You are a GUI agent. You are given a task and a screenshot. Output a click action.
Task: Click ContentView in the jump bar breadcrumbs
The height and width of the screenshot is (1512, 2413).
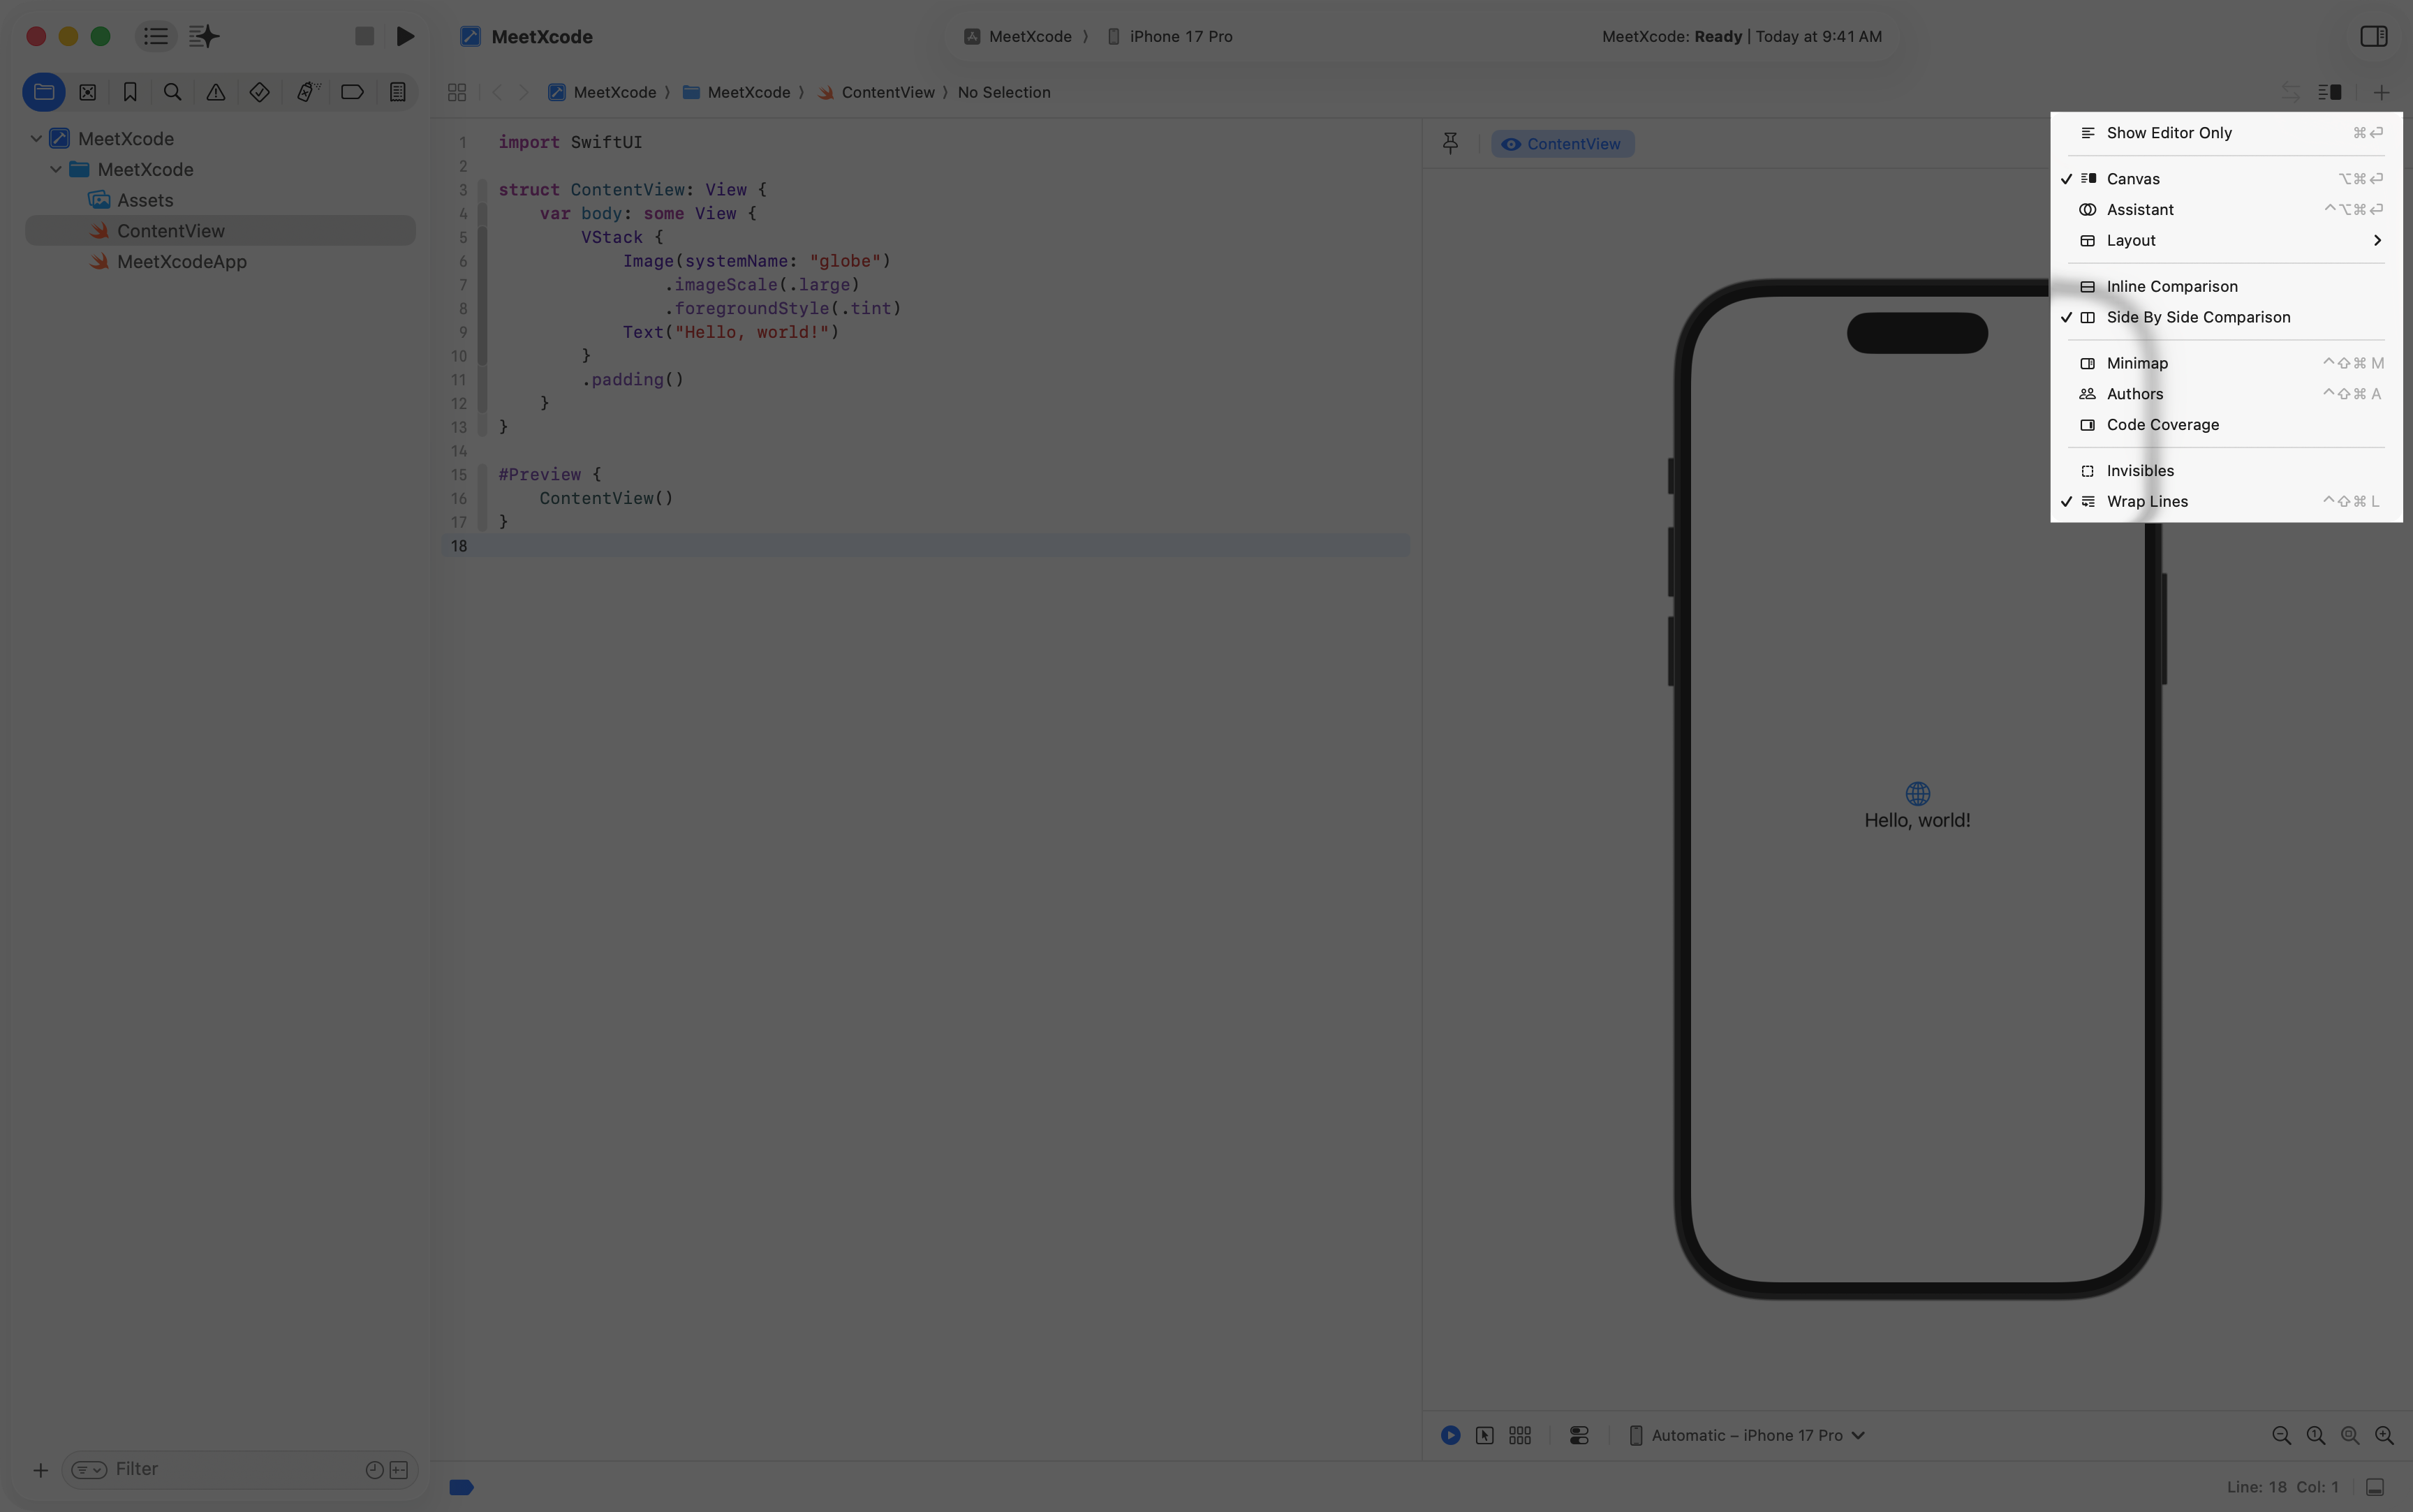pos(888,92)
